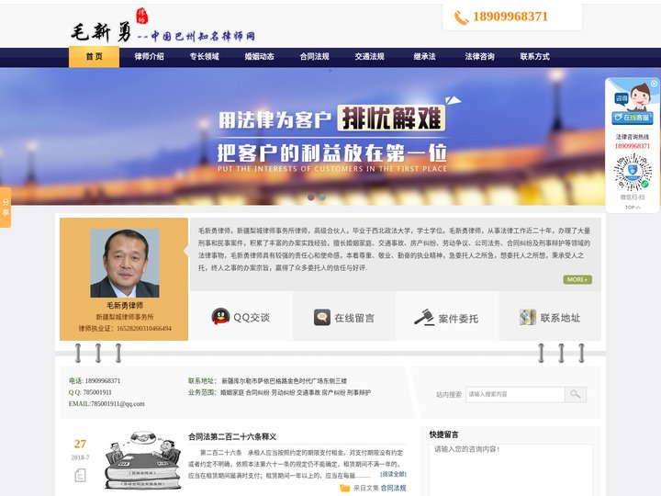Viewport: 661px width, 496px height.
Task: Open the QQ penguin chat icon
Action: click(220, 316)
